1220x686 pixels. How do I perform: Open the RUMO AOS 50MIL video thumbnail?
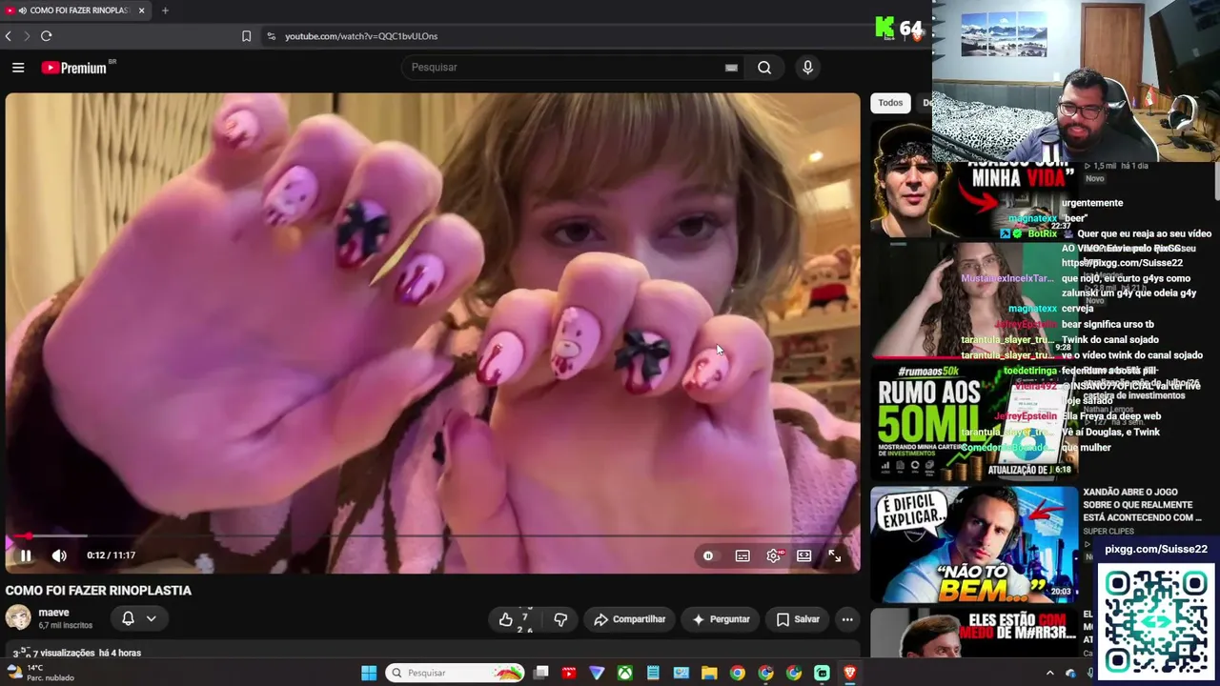[972, 421]
